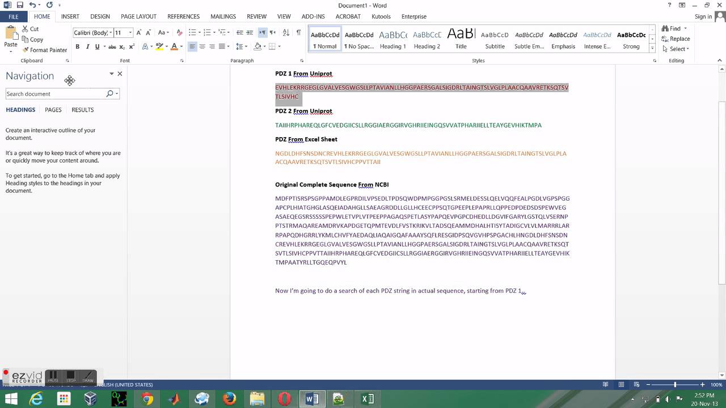This screenshot has width=726, height=408.
Task: Click the Save icon in Quick Access
Action: click(x=20, y=5)
